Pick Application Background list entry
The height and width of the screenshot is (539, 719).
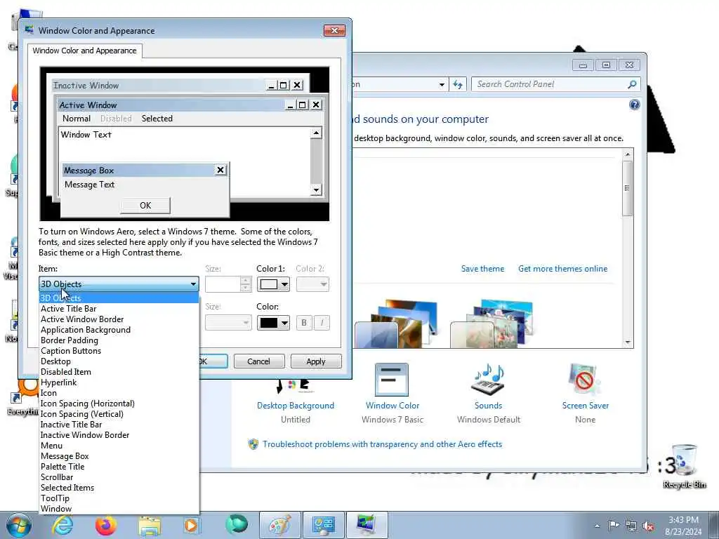click(119, 330)
